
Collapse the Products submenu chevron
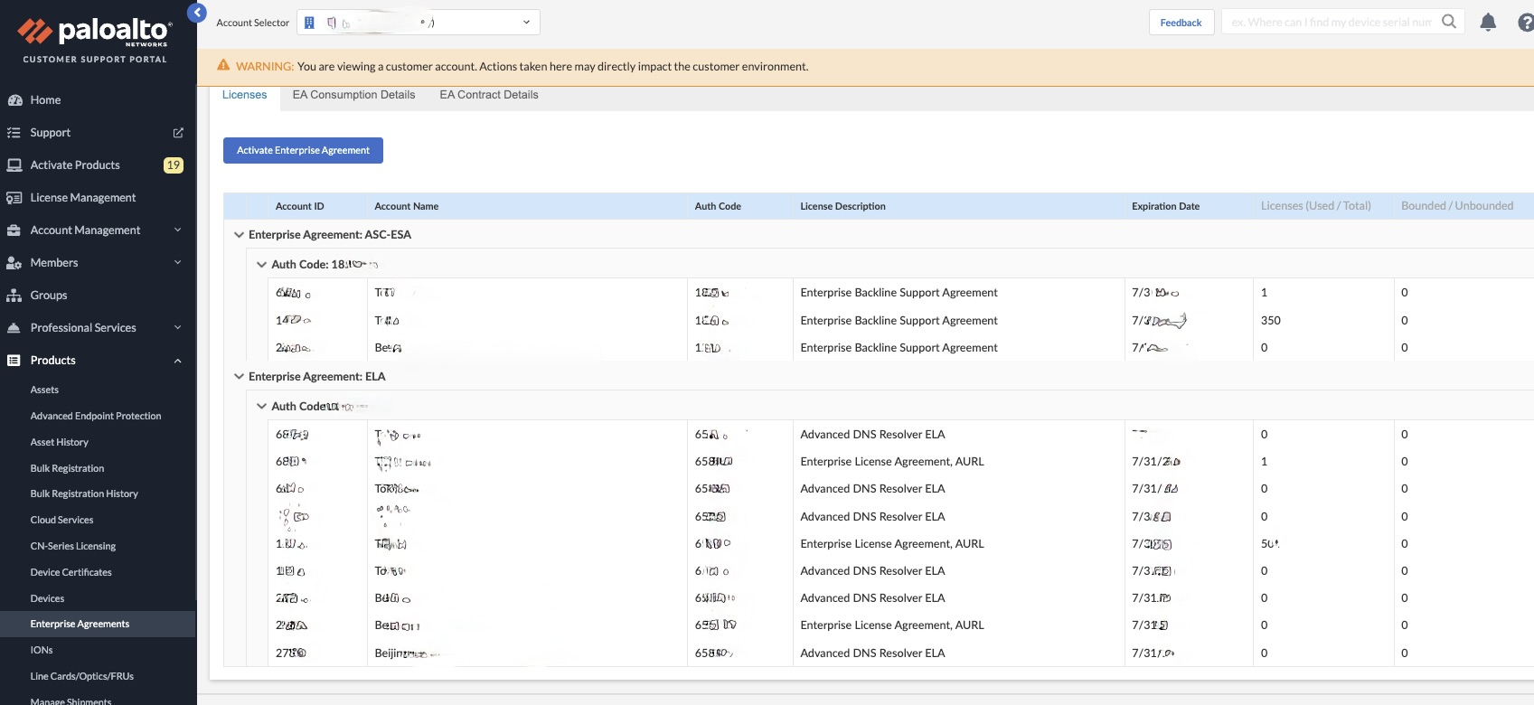coord(178,361)
